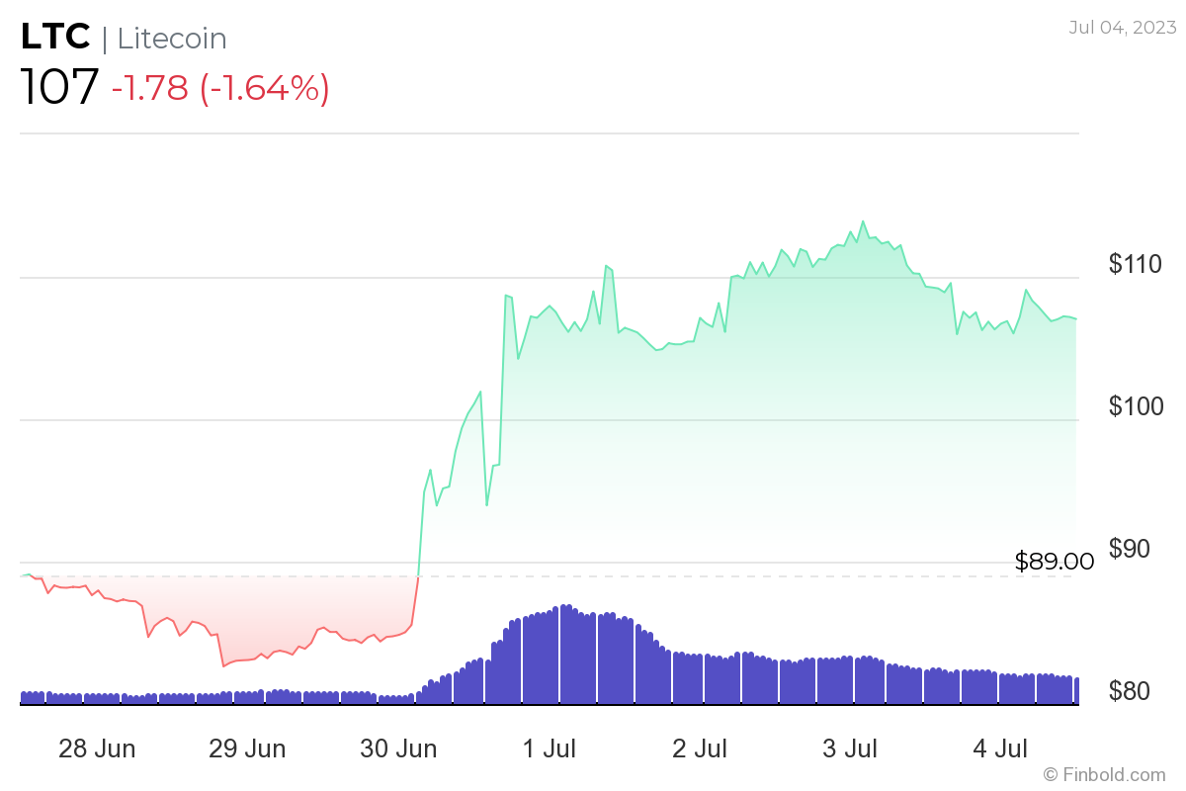This screenshot has height=791, width=1186.
Task: Click the © Finbold.com credit
Action: [1104, 774]
